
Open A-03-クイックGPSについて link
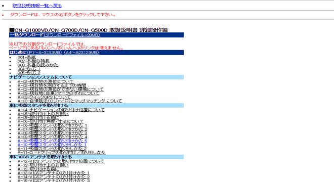tap(44, 97)
